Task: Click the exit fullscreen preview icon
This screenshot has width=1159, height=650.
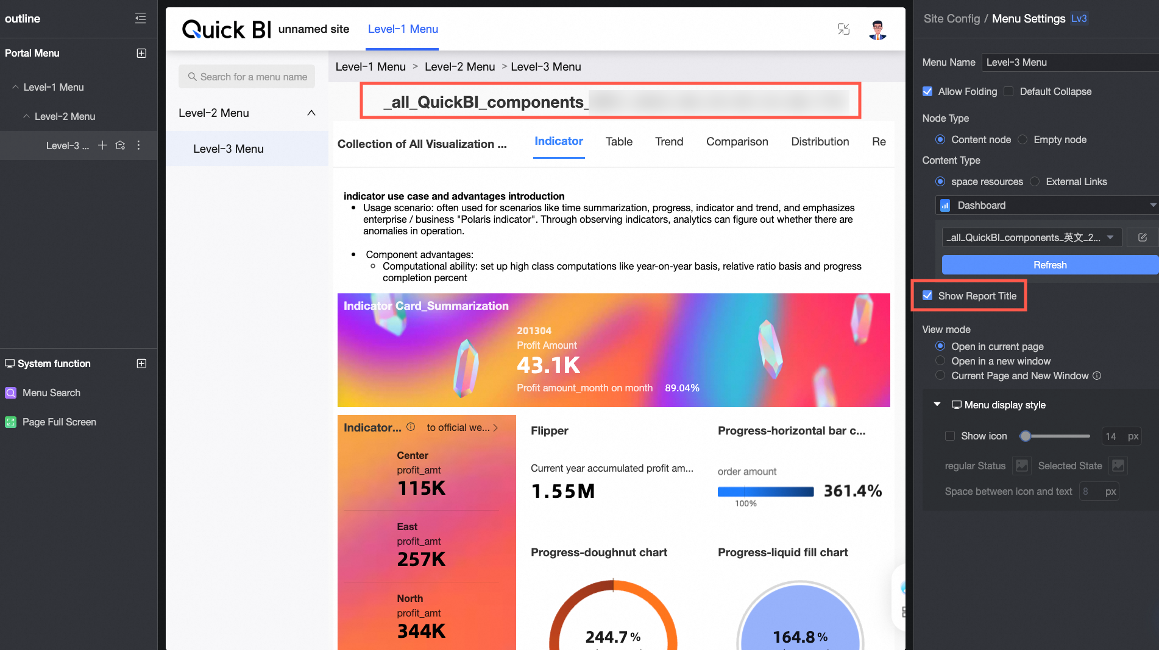Action: (843, 29)
